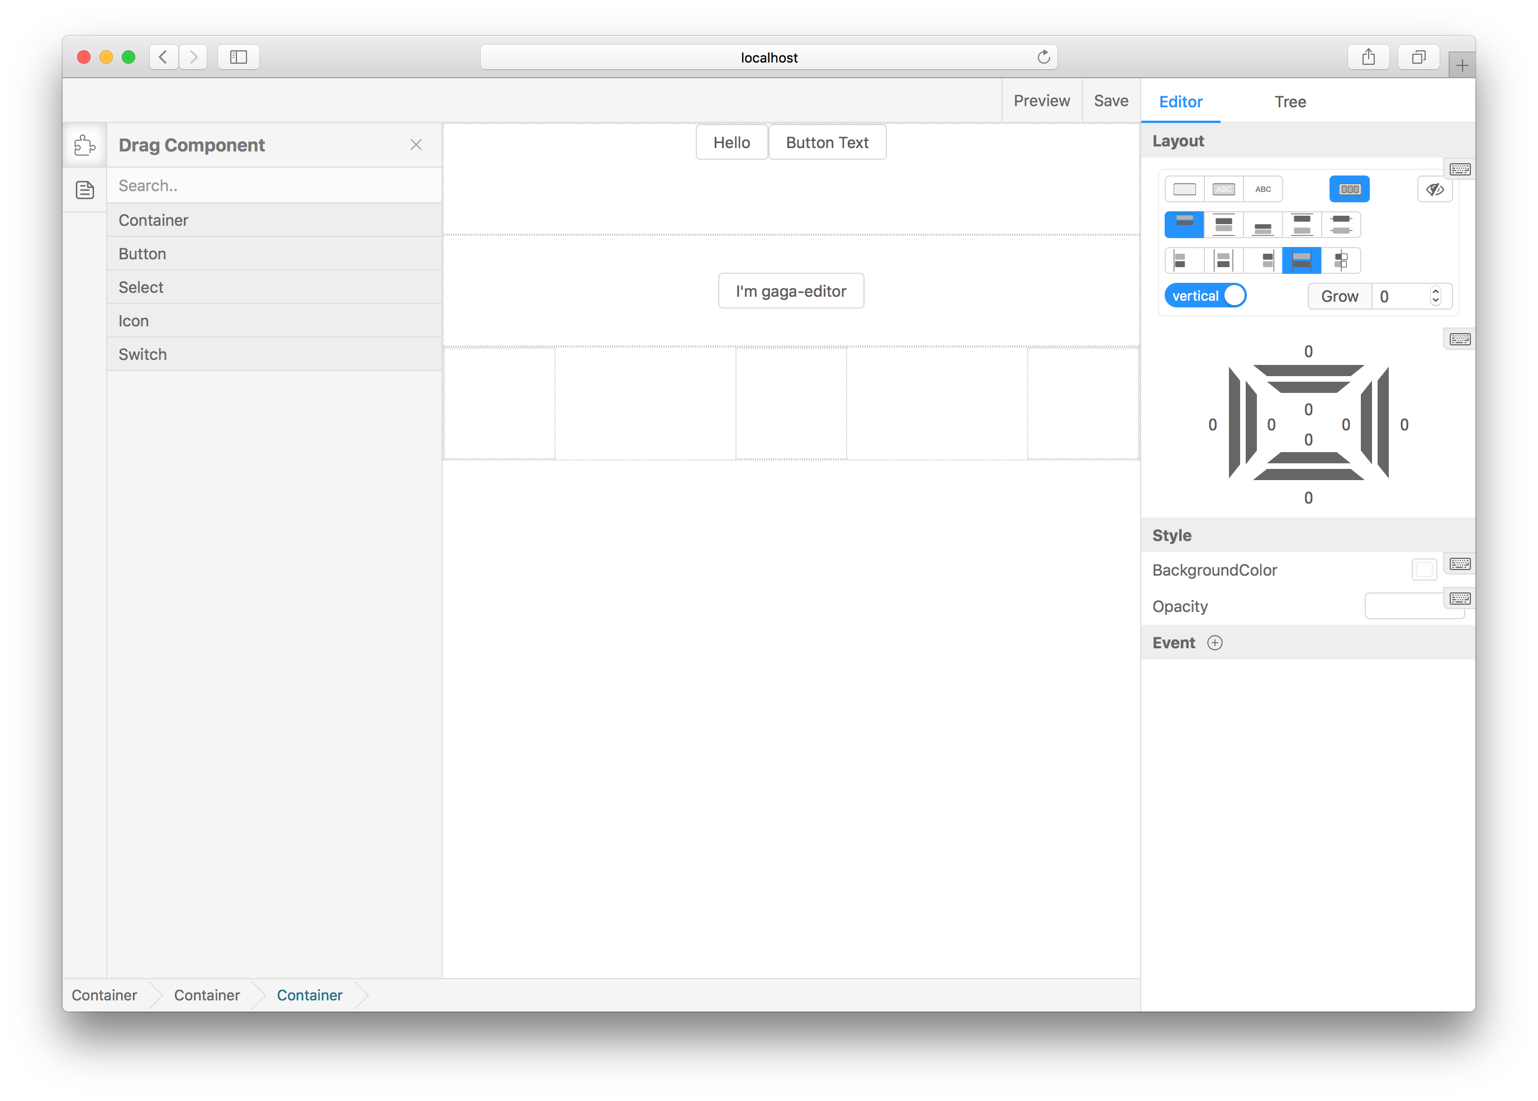
Task: Add an event with plus icon
Action: pos(1214,643)
